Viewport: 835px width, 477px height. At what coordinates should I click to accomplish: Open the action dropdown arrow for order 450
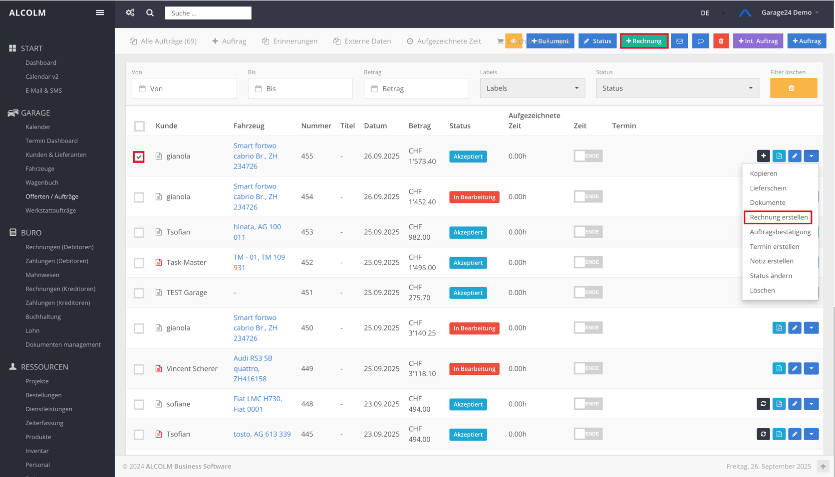pyautogui.click(x=811, y=328)
